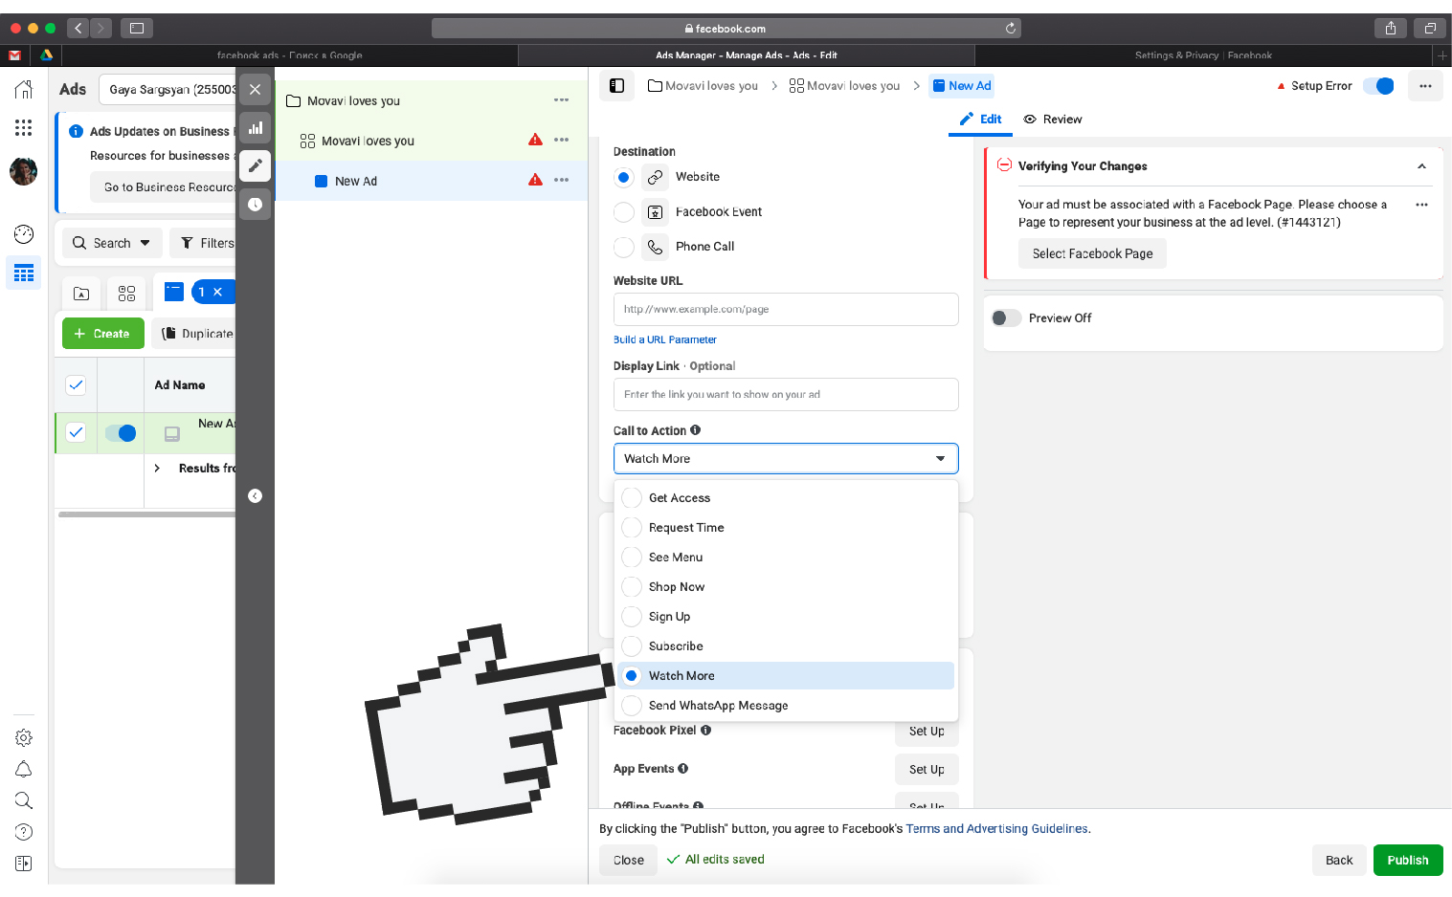Open Build a URL Parameter link

tap(664, 339)
